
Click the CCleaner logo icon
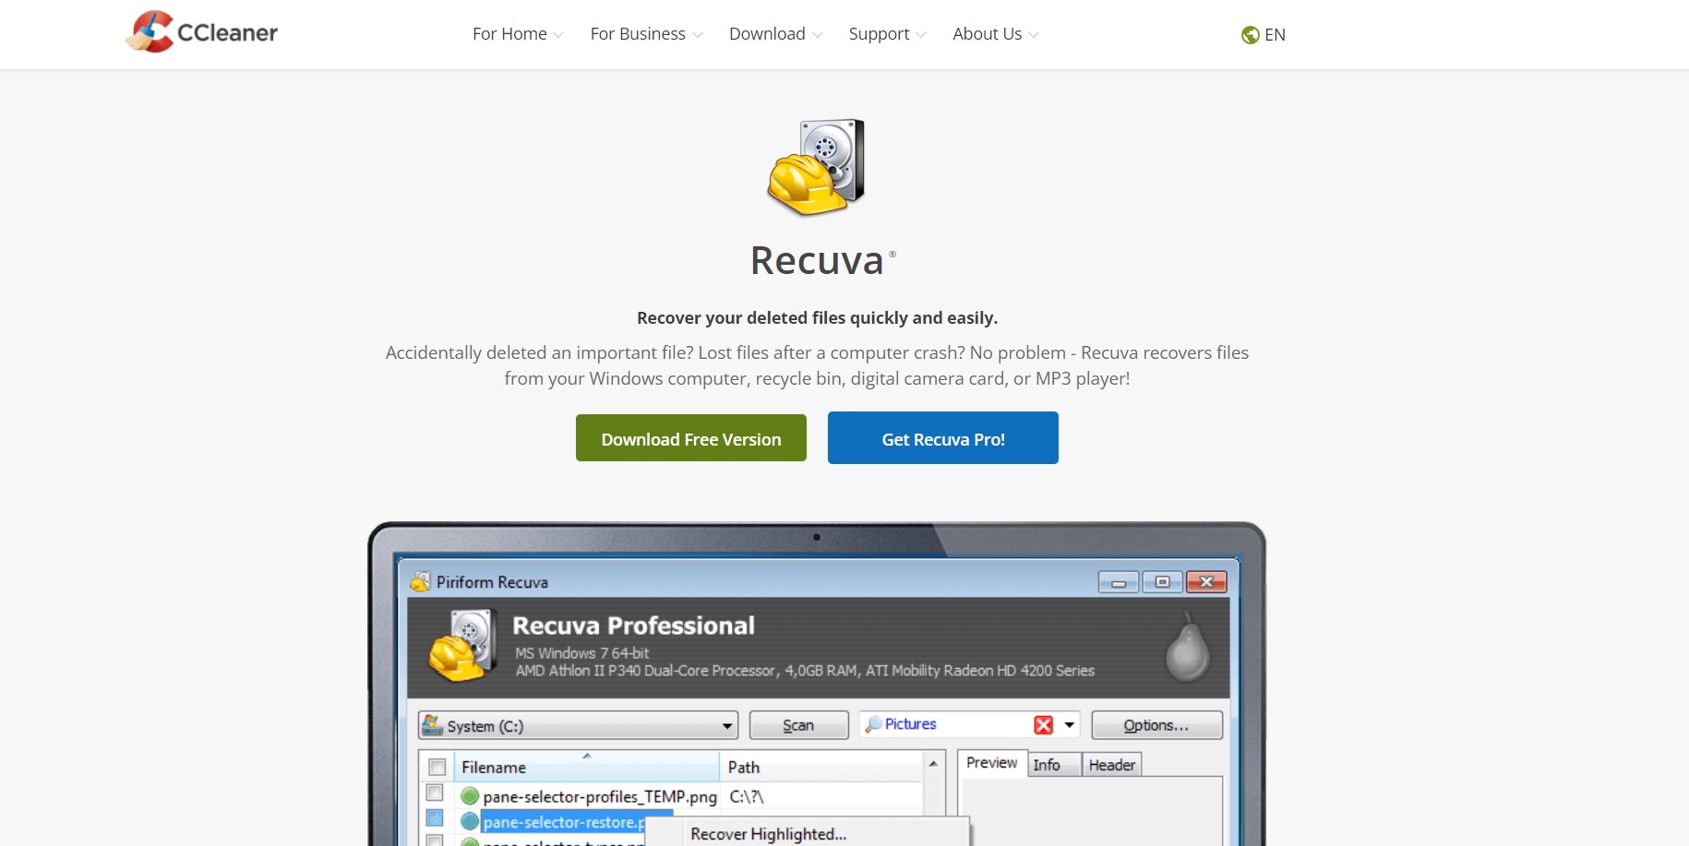point(150,32)
